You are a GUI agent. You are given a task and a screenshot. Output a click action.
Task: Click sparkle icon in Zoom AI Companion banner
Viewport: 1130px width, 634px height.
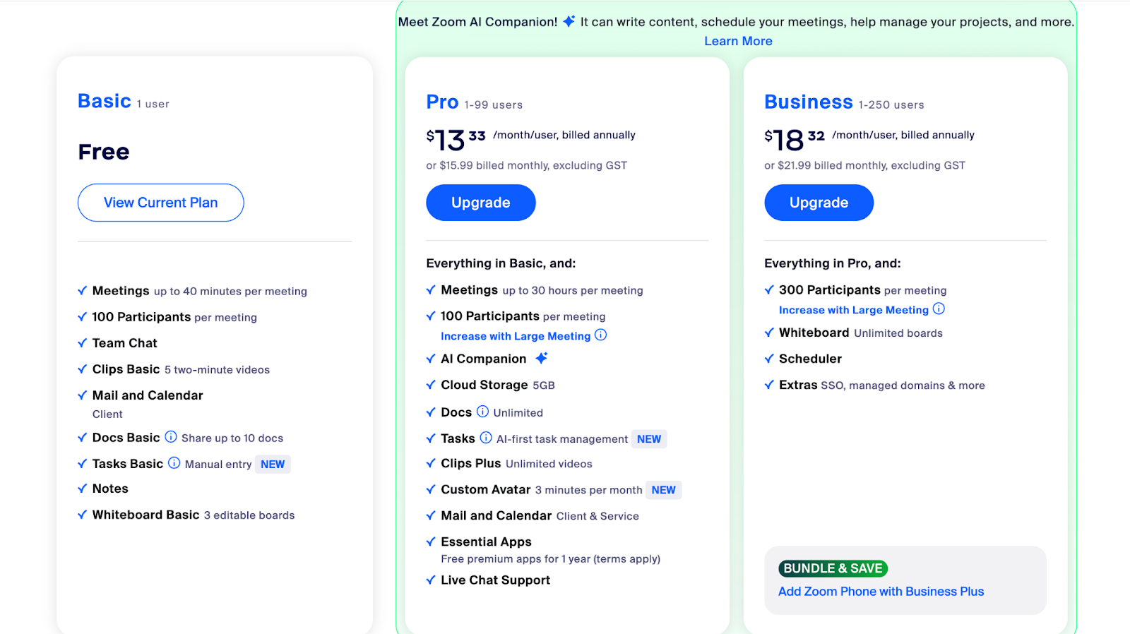[x=569, y=21]
